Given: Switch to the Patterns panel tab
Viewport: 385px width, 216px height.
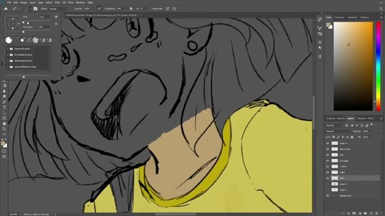Looking at the screenshot, I should click(365, 17).
